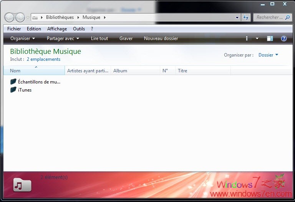Click the music library icon in details pane
This screenshot has width=295, height=202.
tap(22, 185)
